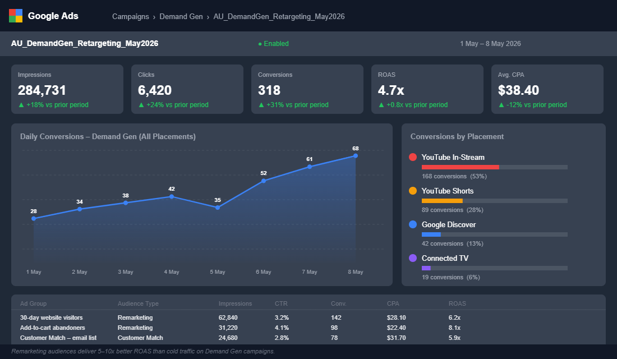Select the Clicks metric card

tap(187, 89)
